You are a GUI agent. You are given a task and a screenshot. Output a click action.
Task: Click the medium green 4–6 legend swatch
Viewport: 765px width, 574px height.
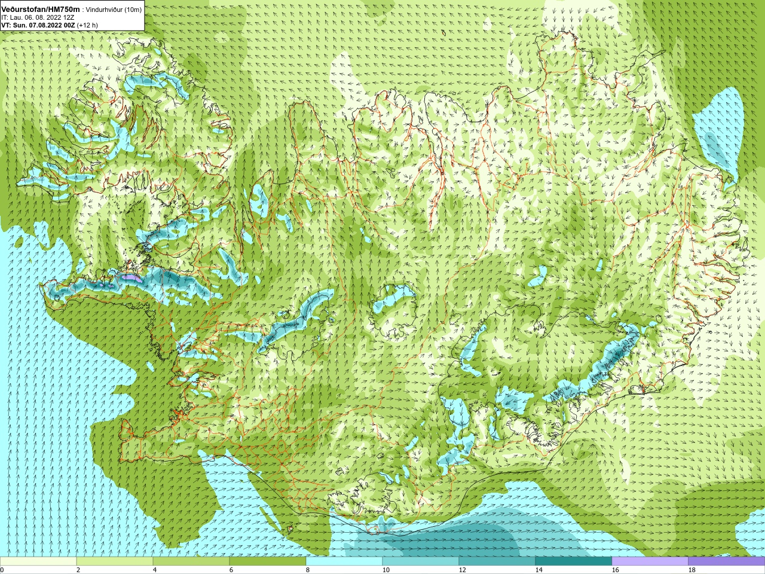pyautogui.click(x=191, y=561)
